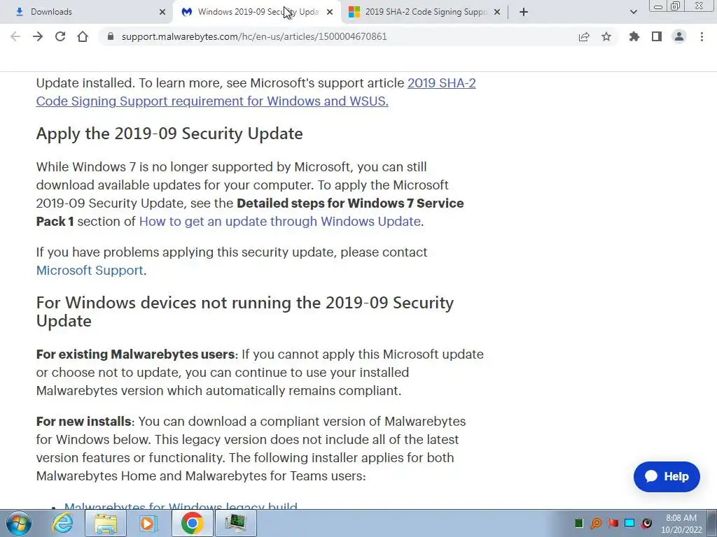Go forward with the arrow button
Image resolution: width=717 pixels, height=537 pixels.
point(38,36)
